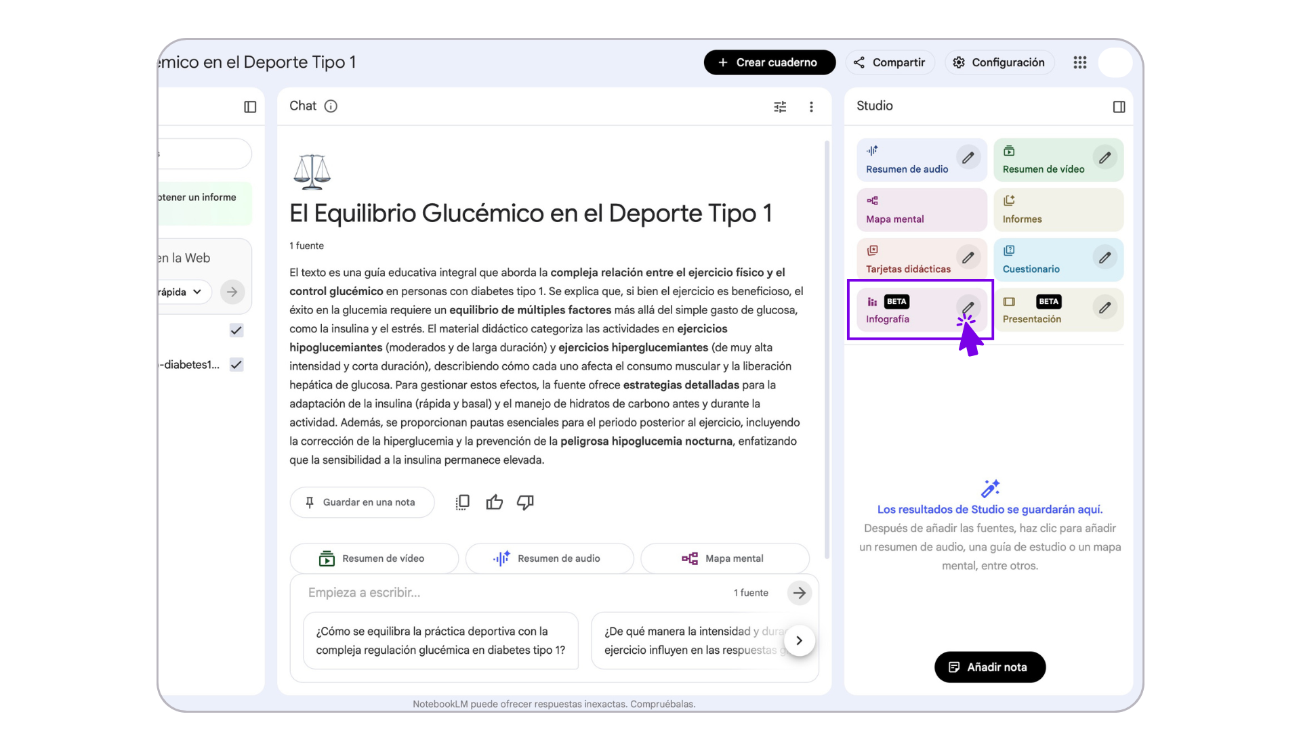Screen dimensions: 1301x731
Task: Show more suggested questions with the chevron
Action: (800, 640)
